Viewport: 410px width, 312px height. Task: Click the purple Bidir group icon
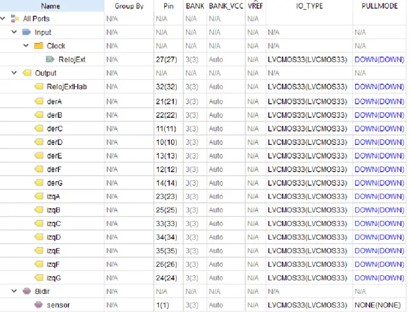click(x=27, y=291)
